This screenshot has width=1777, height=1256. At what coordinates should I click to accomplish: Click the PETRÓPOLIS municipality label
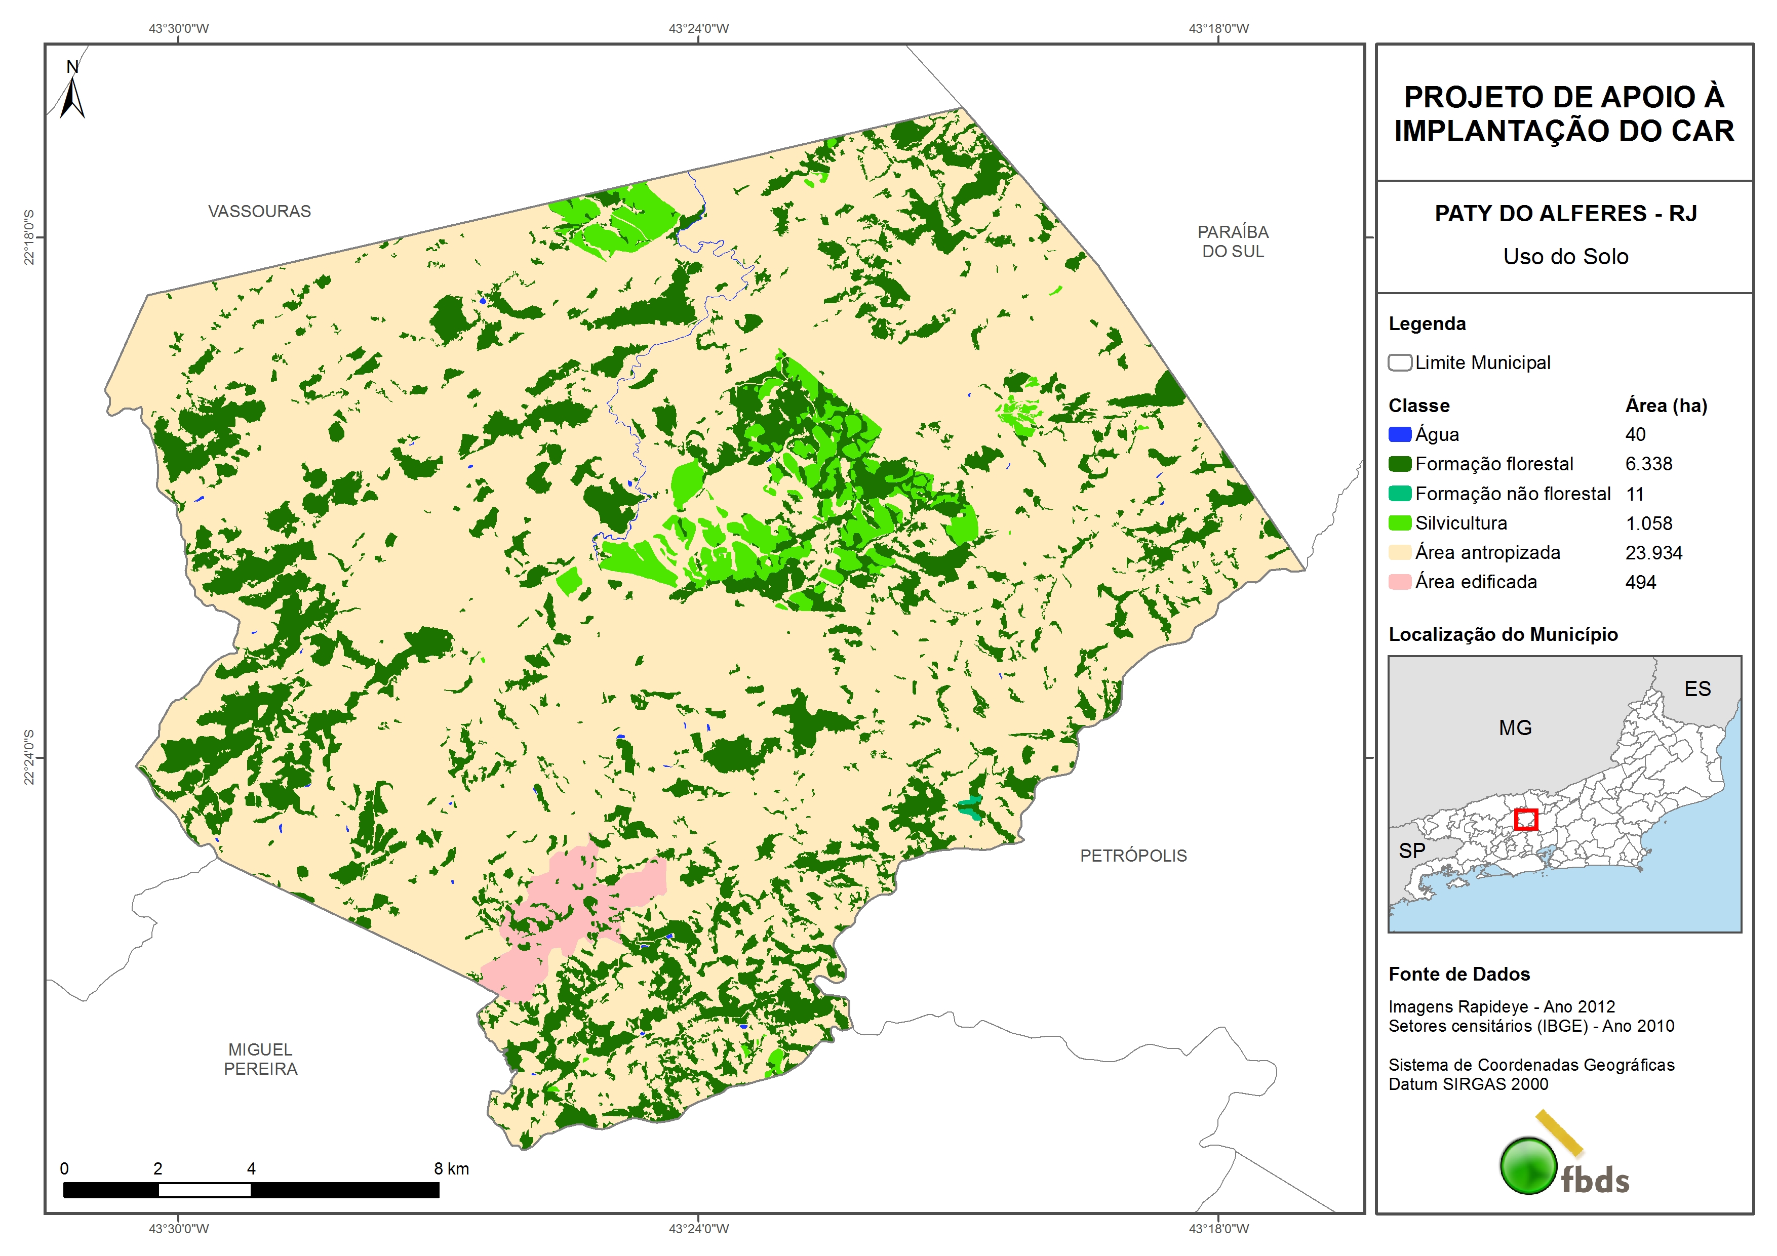coord(1133,855)
